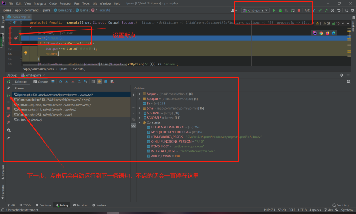Close the Ipsms.php editor tab
Screen dimensions: 356x214
coord(29,17)
